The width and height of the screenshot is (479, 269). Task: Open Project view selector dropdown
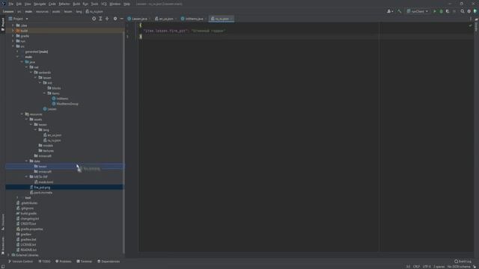[18, 19]
